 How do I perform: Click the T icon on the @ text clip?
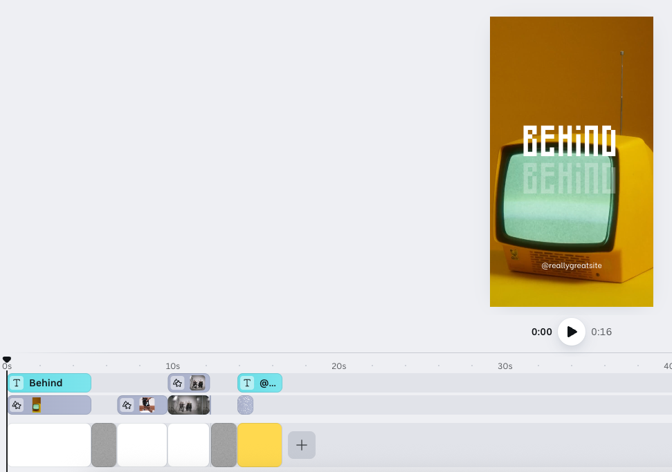click(x=247, y=382)
